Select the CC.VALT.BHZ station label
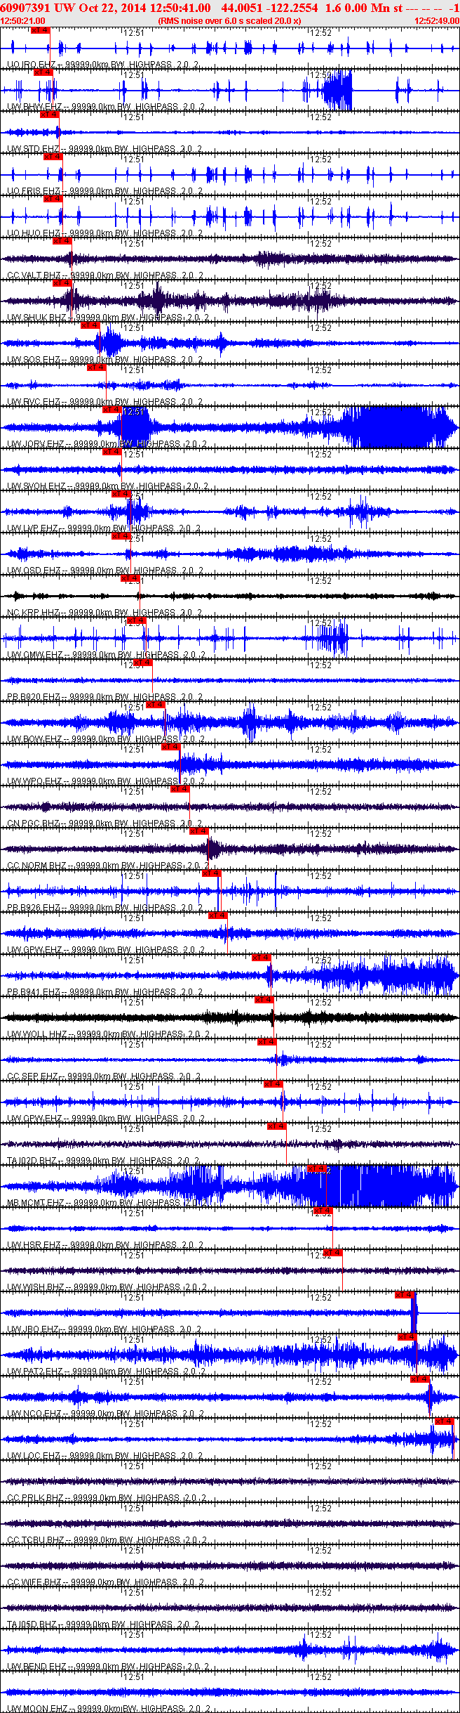The width and height of the screenshot is (460, 1713). (34, 275)
